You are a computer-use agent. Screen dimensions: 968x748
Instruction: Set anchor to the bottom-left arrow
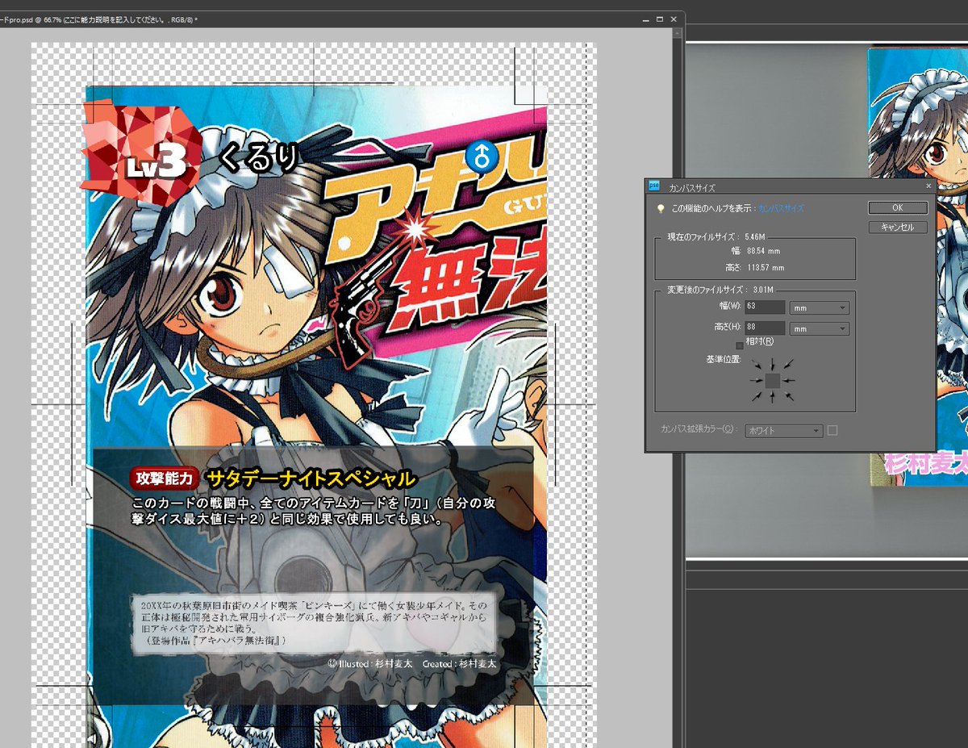(x=757, y=396)
